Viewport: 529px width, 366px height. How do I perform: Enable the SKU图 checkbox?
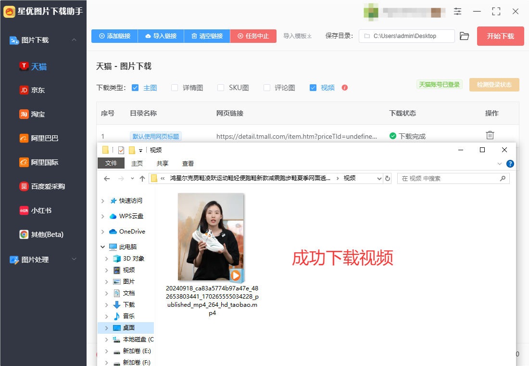(221, 88)
